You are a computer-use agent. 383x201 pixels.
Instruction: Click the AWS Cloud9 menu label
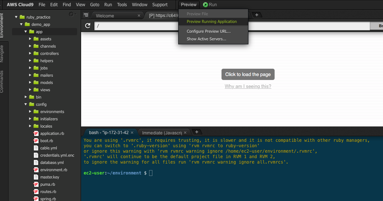tap(20, 5)
